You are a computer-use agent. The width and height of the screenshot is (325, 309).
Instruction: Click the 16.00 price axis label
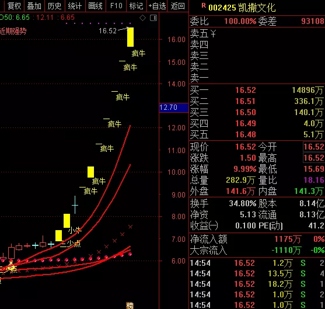coord(176,40)
